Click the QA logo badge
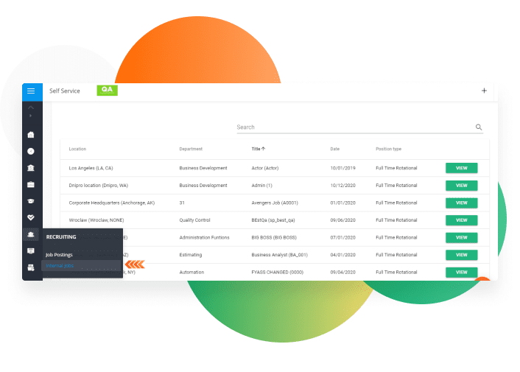The image size is (520, 372). pyautogui.click(x=108, y=90)
